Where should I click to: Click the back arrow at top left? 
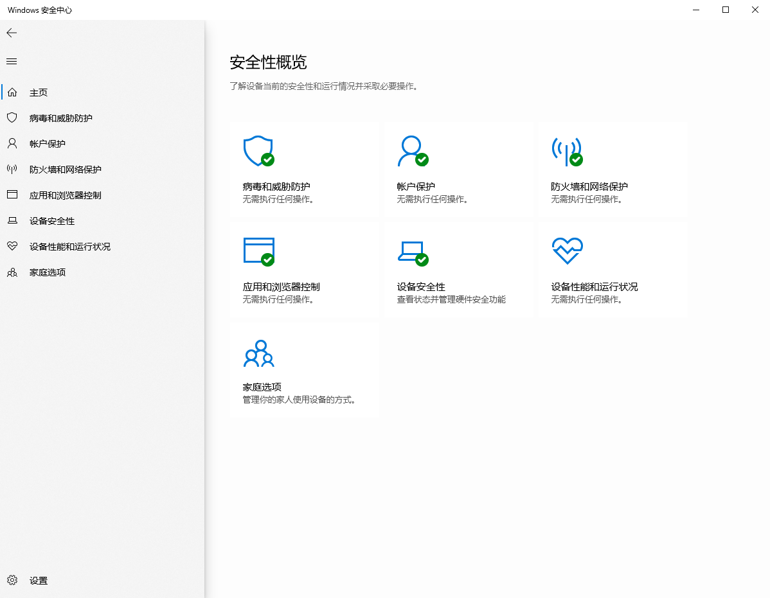point(11,33)
